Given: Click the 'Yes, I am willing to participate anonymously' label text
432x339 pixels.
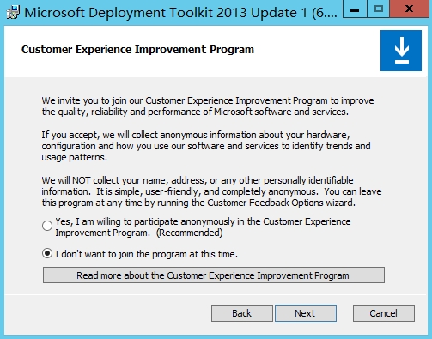Looking at the screenshot, I should [x=203, y=227].
